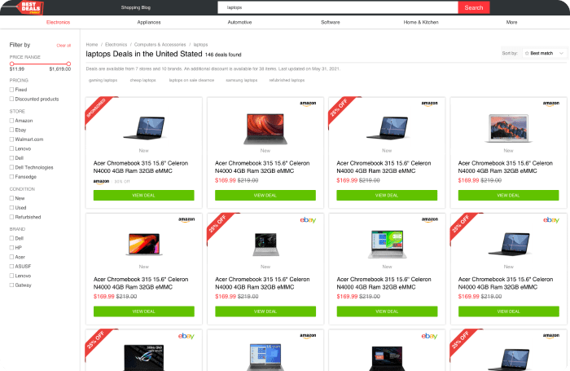Check the Acer brand checkbox
Image resolution: width=570 pixels, height=371 pixels.
pos(11,257)
